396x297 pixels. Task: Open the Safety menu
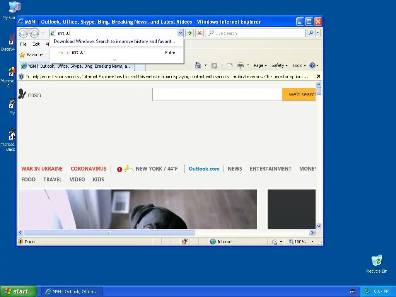point(279,65)
